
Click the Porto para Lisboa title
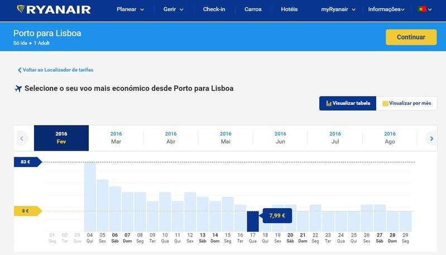click(47, 33)
